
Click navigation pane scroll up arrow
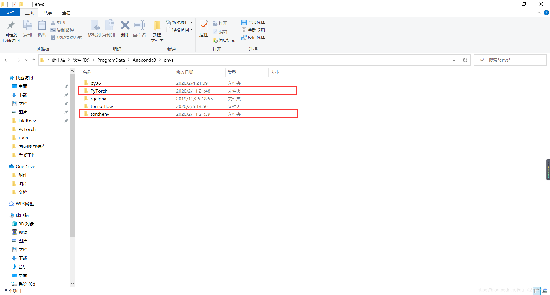coord(72,70)
